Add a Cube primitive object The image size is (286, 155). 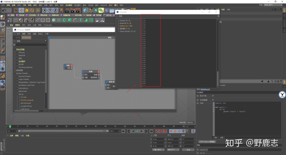pos(85,10)
